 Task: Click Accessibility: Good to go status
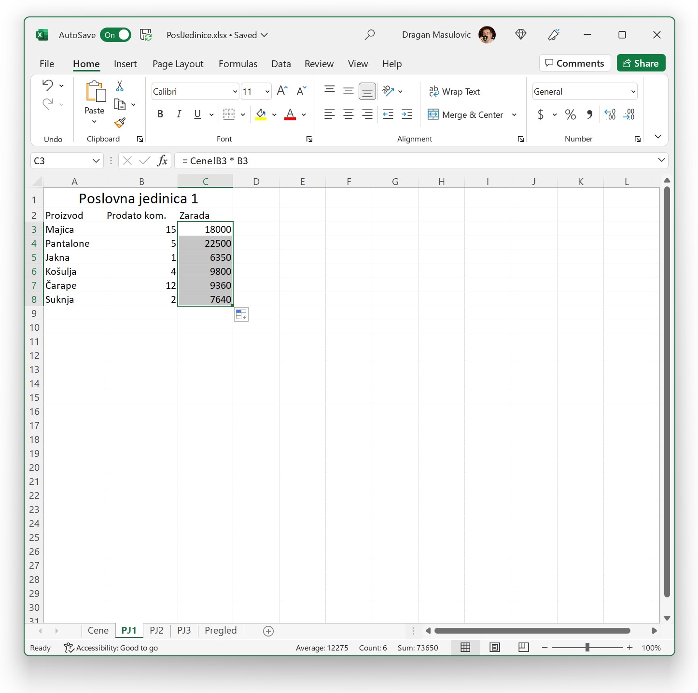pos(111,648)
